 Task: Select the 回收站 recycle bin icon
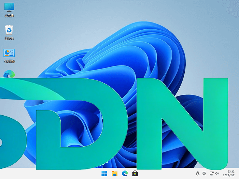[9, 32]
